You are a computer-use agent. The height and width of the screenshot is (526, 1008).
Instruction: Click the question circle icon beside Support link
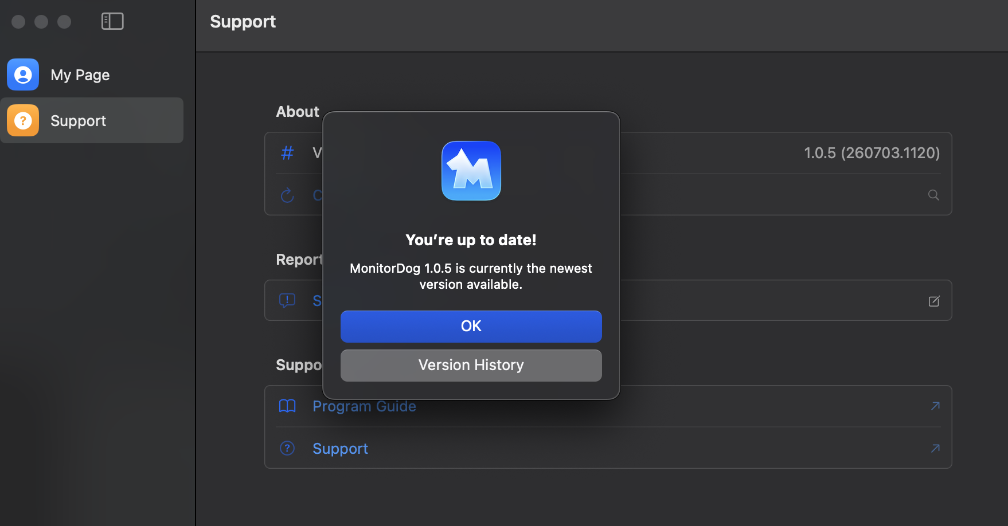[x=287, y=448]
